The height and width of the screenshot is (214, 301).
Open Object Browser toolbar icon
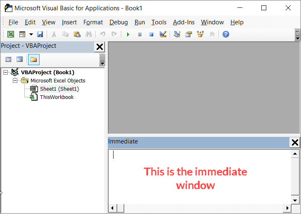point(200,34)
